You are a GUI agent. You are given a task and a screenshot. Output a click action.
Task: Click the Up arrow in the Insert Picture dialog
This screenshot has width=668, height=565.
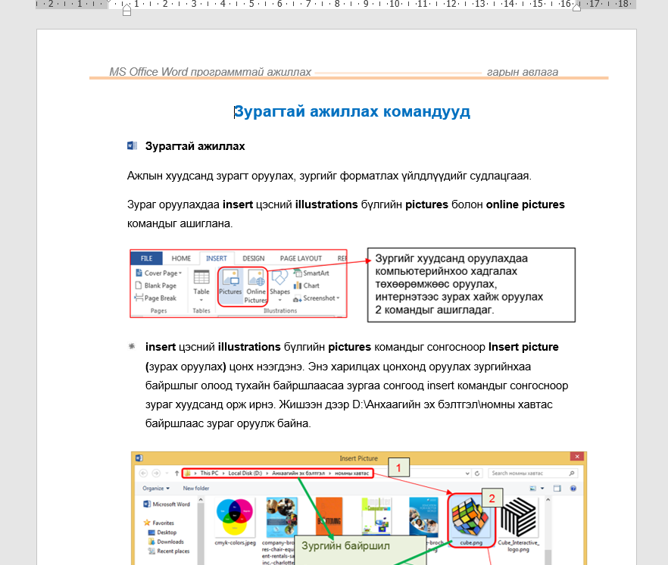point(176,473)
